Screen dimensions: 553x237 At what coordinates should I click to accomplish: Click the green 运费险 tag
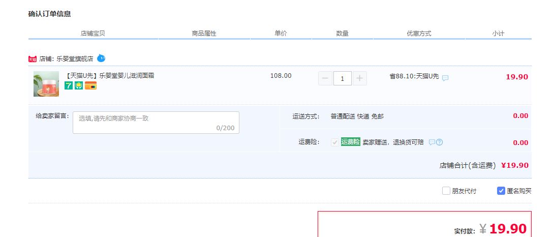351,142
